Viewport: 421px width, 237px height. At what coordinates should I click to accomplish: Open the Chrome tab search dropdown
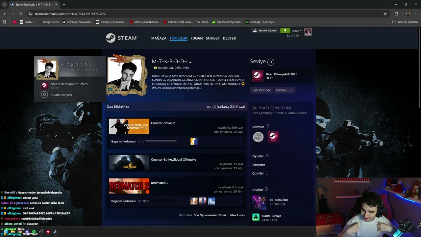tap(4, 4)
